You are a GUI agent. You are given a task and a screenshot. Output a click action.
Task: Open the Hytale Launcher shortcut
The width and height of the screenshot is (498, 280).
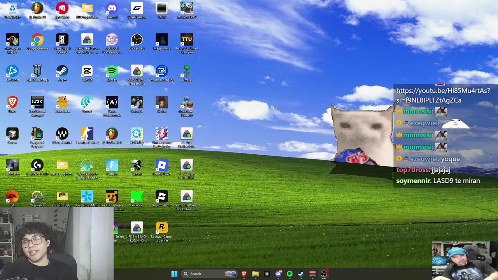click(x=37, y=73)
